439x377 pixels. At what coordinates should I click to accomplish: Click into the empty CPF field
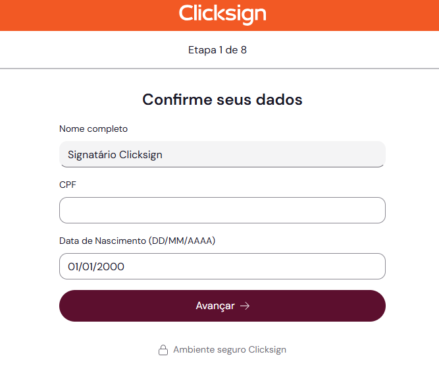[222, 210]
